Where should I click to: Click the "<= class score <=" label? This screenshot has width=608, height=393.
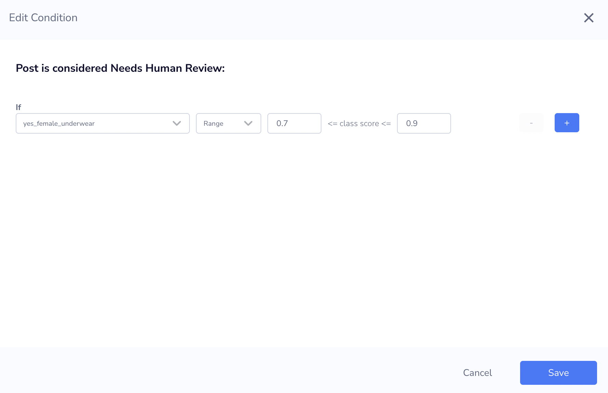point(359,124)
